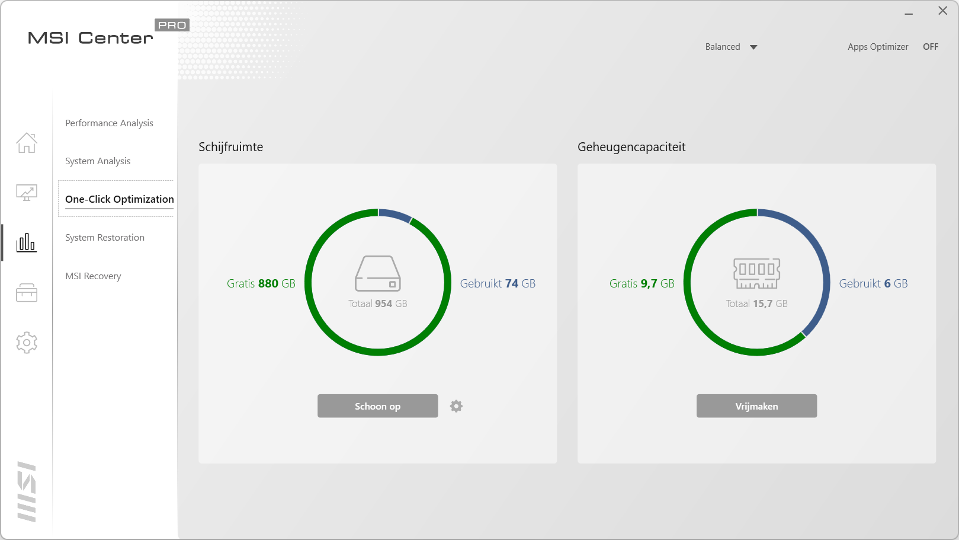Open the settings gear in sidebar
Viewport: 959px width, 540px height.
click(27, 343)
